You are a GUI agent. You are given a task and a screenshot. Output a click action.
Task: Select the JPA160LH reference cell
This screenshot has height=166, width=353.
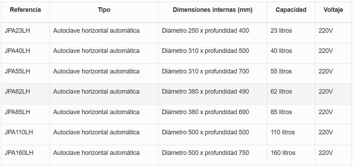pyautogui.click(x=19, y=153)
